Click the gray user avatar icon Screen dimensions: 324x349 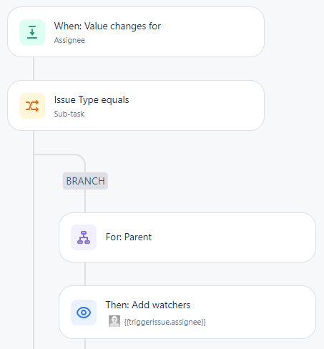pyautogui.click(x=114, y=321)
